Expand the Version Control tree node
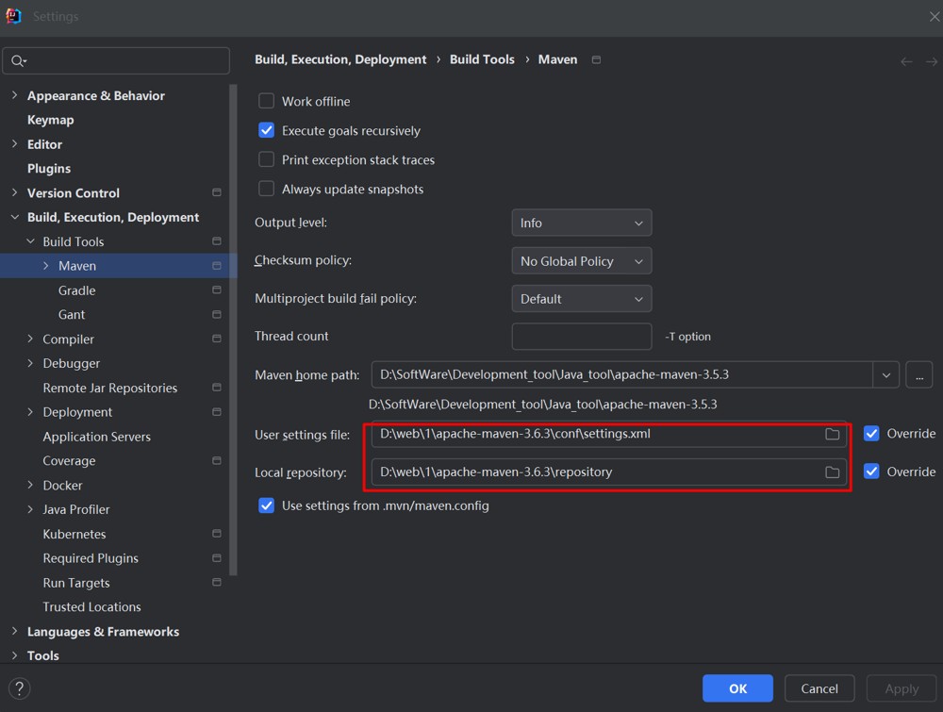943x712 pixels. coord(15,192)
